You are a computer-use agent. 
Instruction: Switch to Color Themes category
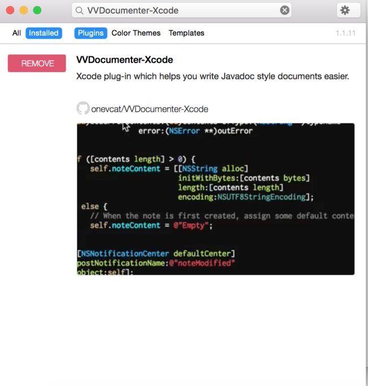pos(136,33)
